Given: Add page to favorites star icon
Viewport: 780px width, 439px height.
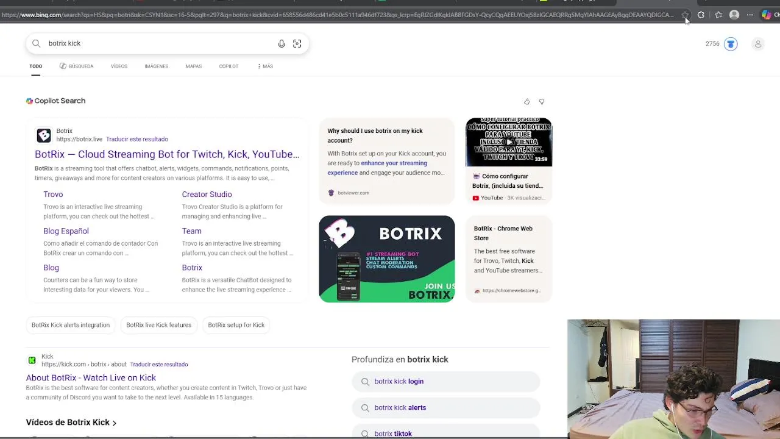Looking at the screenshot, I should tap(685, 15).
